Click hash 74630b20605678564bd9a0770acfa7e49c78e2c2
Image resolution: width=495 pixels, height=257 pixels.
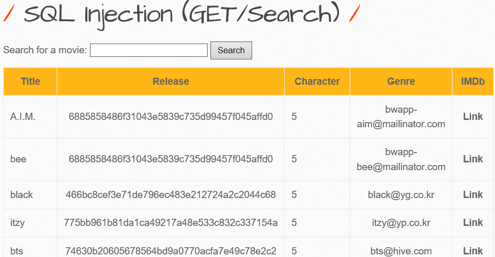click(x=171, y=251)
